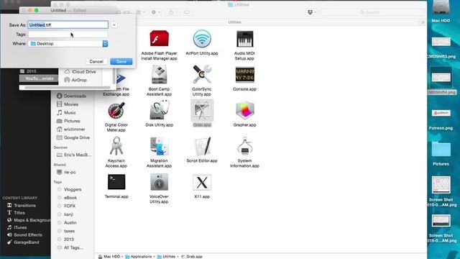Select Mac HDD desktop drive icon
The width and height of the screenshot is (460, 259).
tap(441, 8)
